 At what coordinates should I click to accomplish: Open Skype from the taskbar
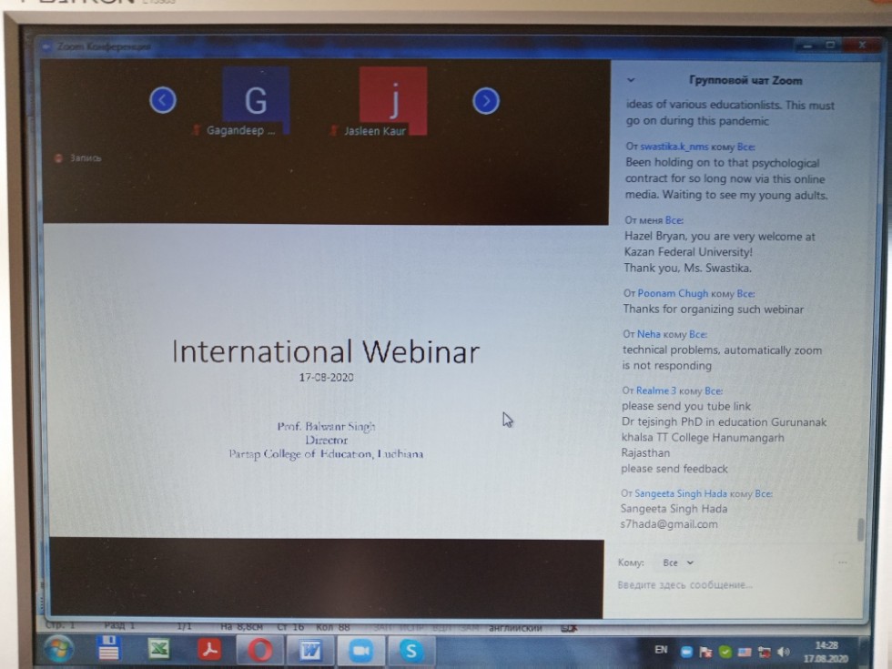pos(411,651)
